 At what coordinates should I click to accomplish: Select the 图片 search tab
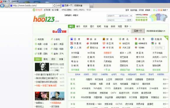click(92, 26)
